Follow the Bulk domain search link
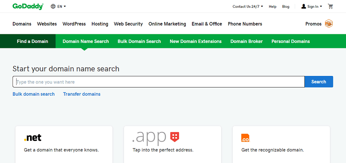 click(x=33, y=94)
